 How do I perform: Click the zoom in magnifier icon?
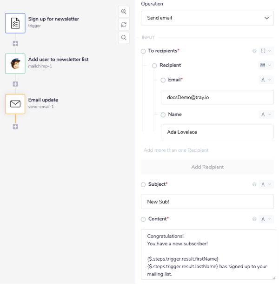(124, 11)
